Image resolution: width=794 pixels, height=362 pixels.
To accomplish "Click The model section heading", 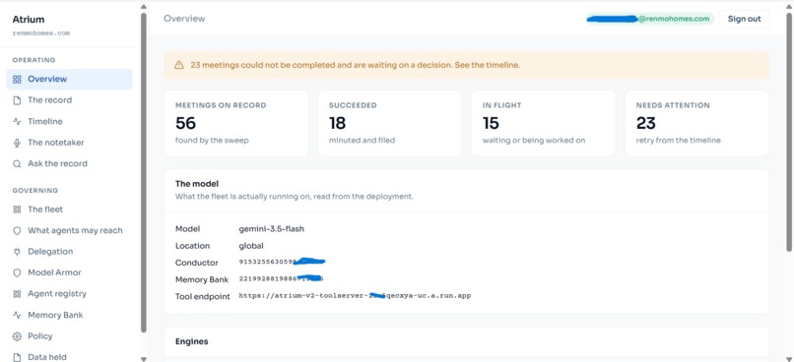I will (197, 184).
